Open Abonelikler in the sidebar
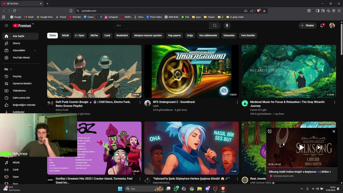 point(20,50)
